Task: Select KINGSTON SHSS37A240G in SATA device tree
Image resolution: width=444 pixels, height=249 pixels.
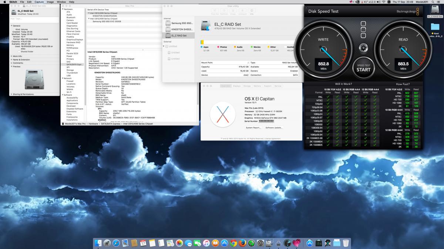Action: (105, 16)
